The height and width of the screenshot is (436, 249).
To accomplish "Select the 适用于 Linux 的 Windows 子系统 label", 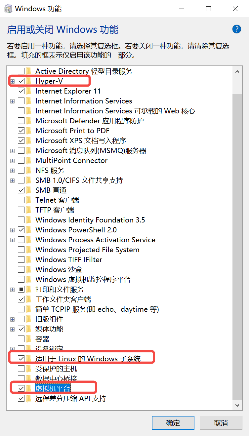I will [88, 359].
